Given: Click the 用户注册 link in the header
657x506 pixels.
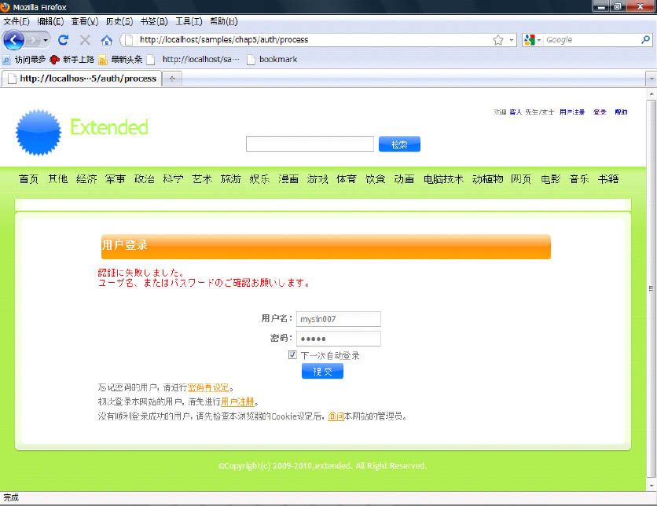Looking at the screenshot, I should pos(572,112).
